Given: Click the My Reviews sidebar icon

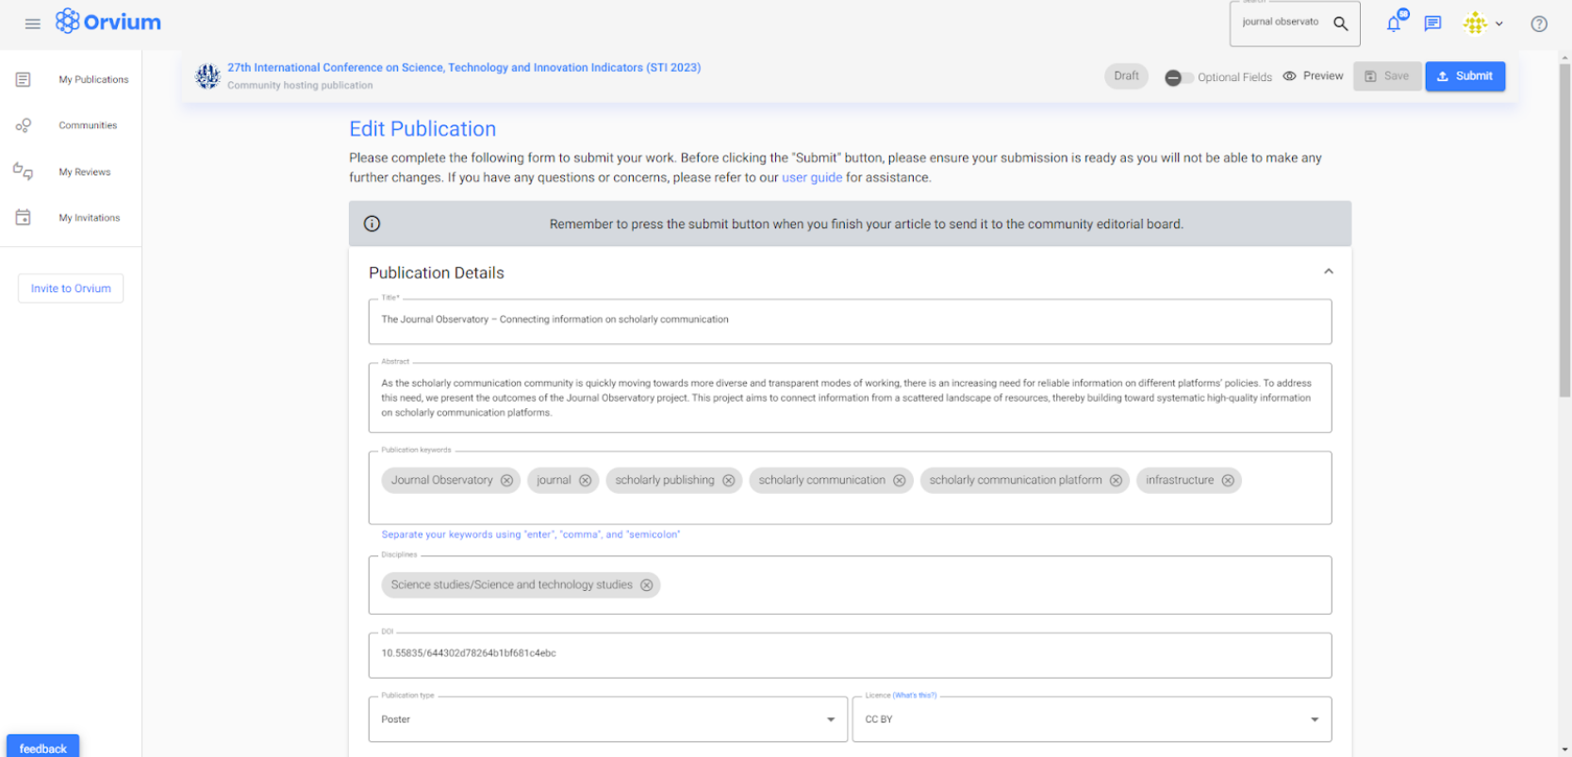Looking at the screenshot, I should [x=24, y=172].
